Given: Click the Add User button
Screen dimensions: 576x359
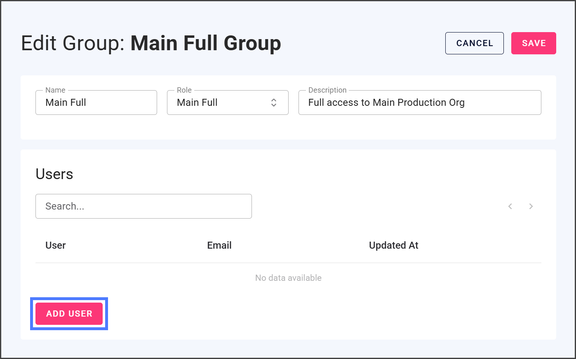Looking at the screenshot, I should [x=69, y=314].
